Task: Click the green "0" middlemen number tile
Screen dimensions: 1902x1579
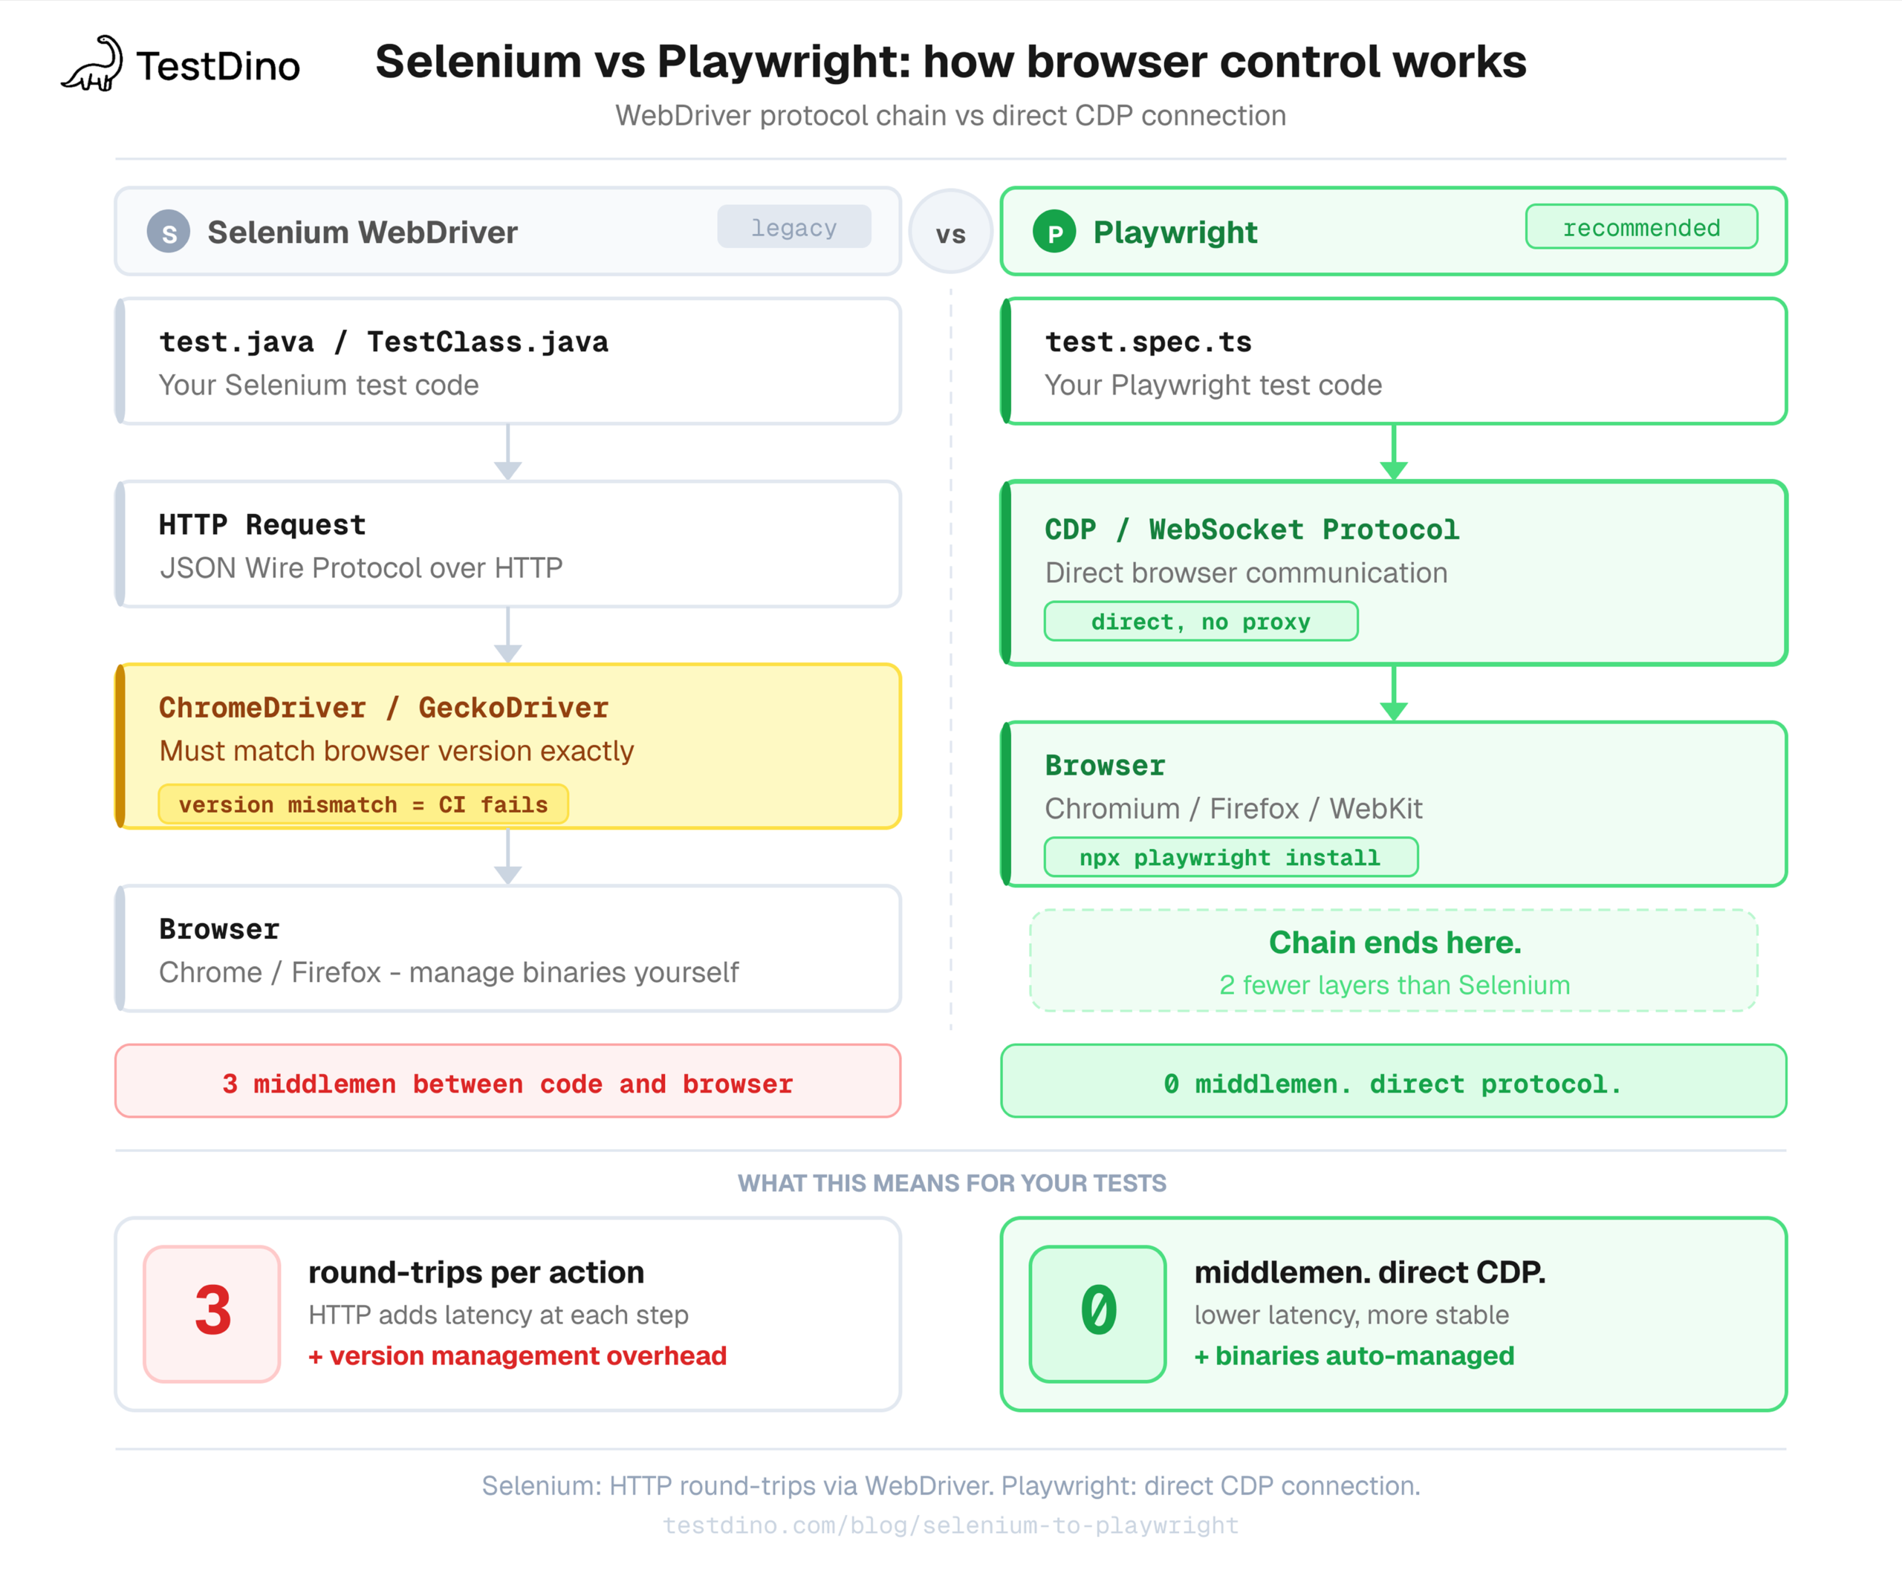Action: pyautogui.click(x=1097, y=1312)
